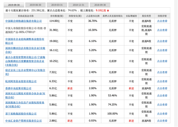Click the 实际增减持 column header
The height and width of the screenshot is (127, 178).
(131, 16)
